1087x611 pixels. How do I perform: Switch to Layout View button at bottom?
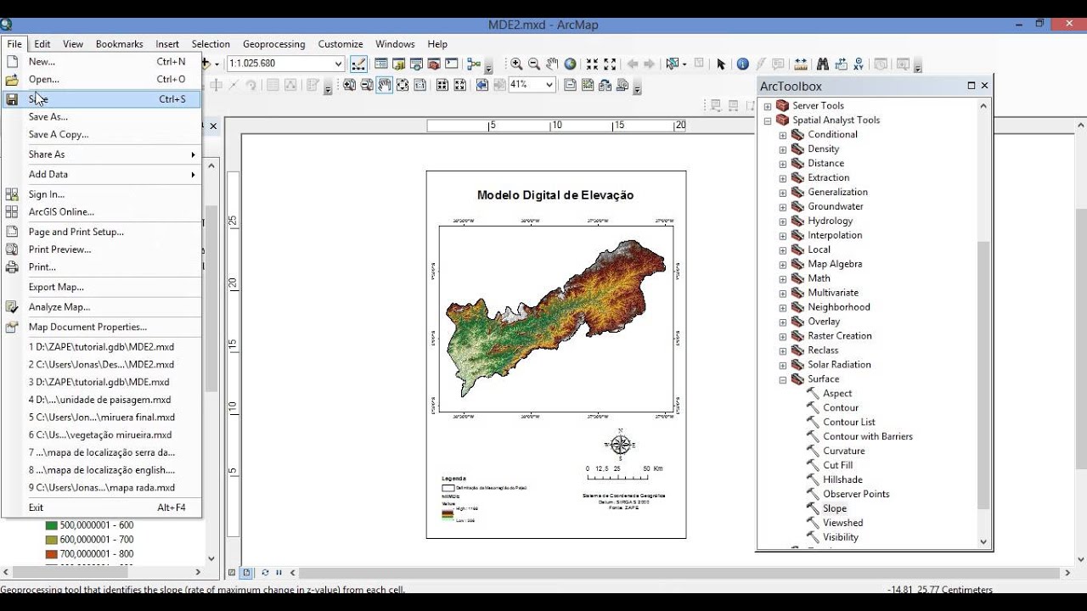[246, 573]
